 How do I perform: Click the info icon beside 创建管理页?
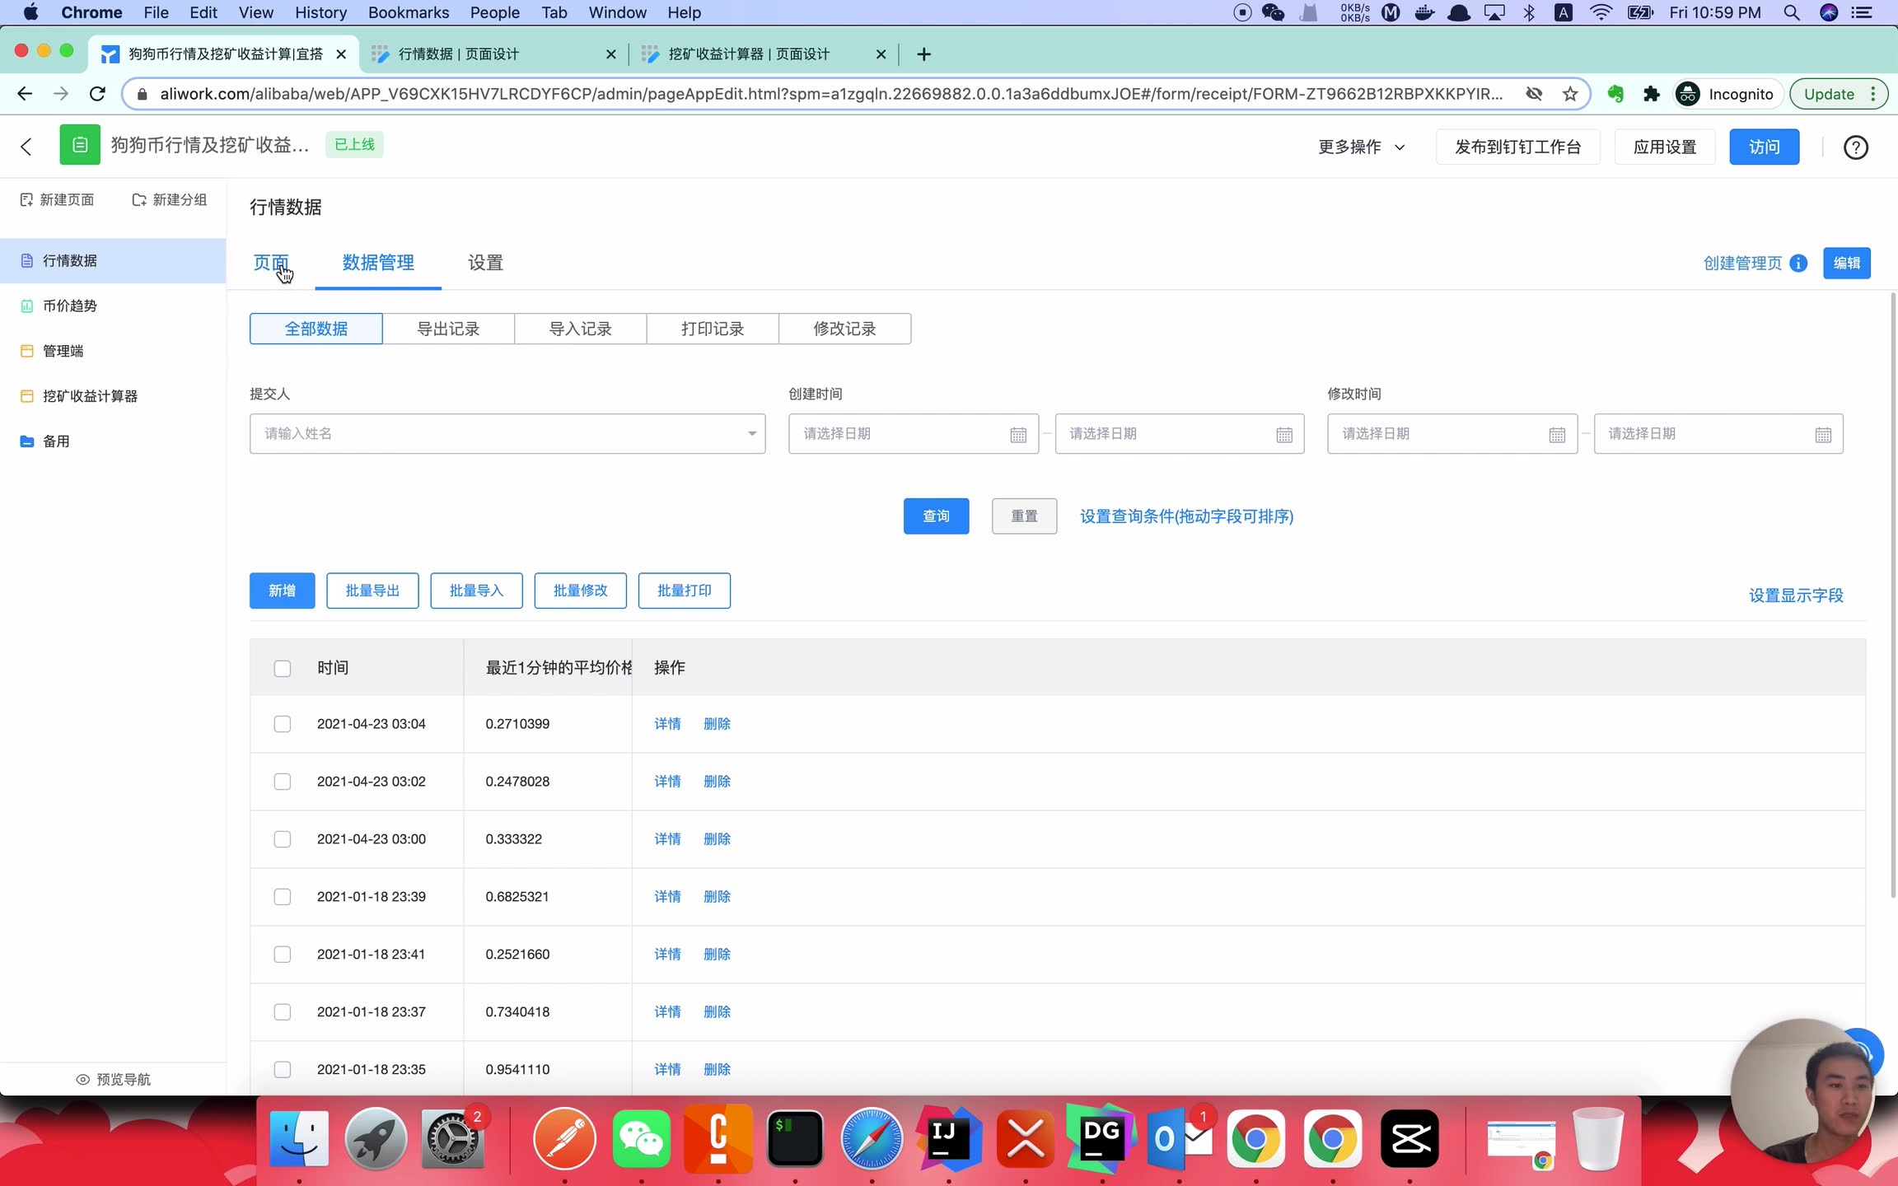click(1799, 264)
